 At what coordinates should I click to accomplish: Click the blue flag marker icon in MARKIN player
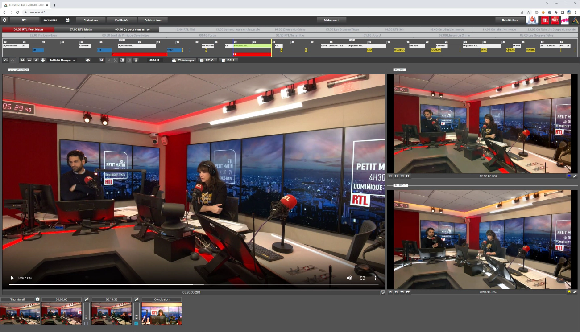coord(569,176)
